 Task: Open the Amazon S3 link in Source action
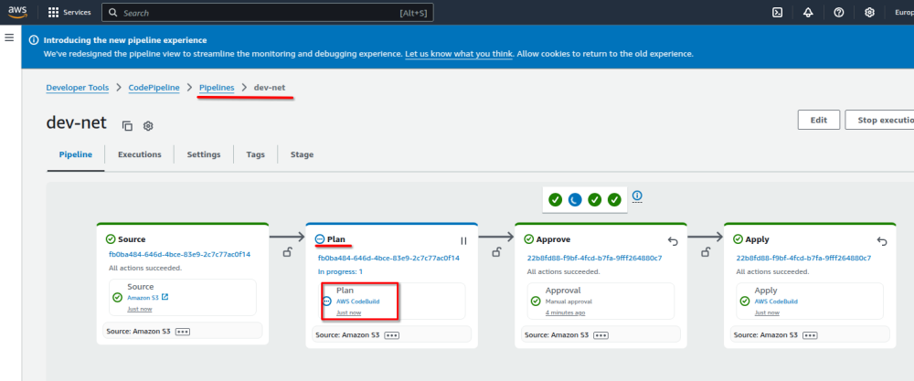[143, 298]
